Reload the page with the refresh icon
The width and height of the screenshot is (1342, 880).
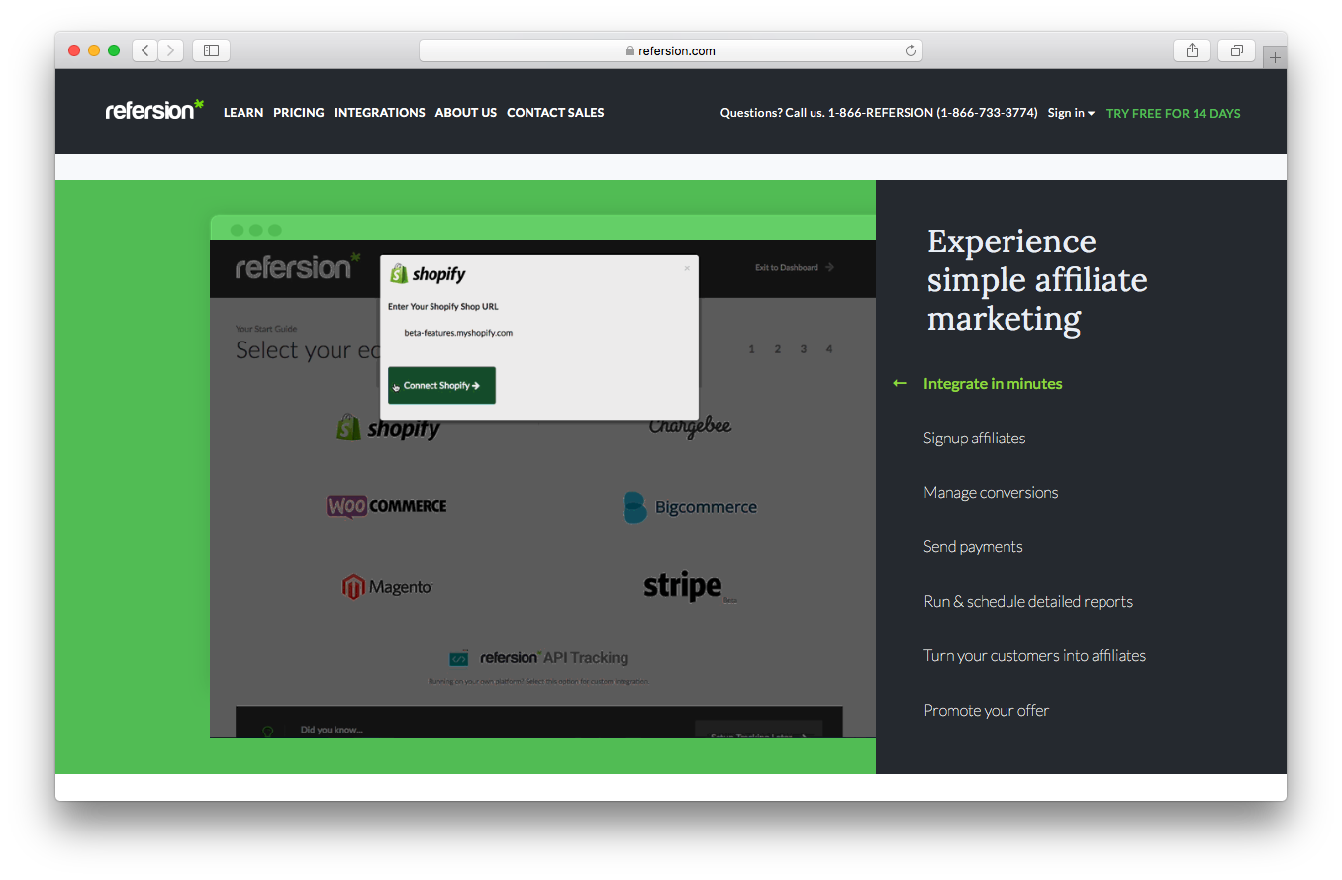(911, 50)
